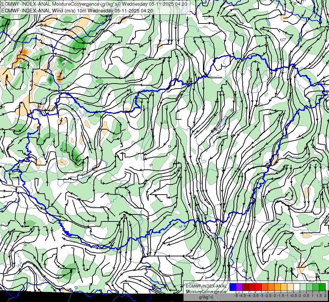Click the blue -5 legend color swatch

point(233,287)
